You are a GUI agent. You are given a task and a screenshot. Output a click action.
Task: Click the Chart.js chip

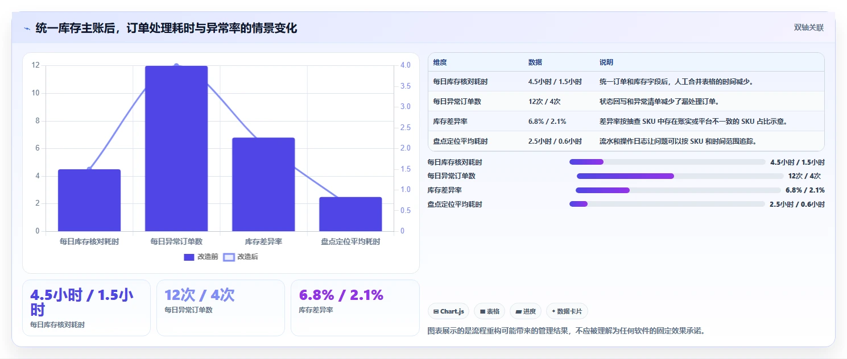[x=449, y=311]
